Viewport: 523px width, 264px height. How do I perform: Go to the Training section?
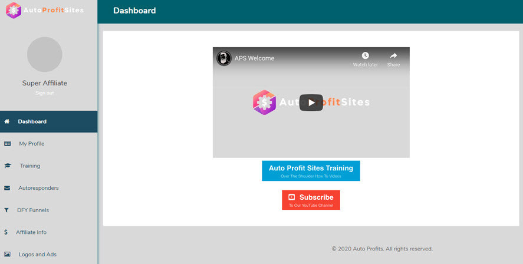pyautogui.click(x=49, y=166)
